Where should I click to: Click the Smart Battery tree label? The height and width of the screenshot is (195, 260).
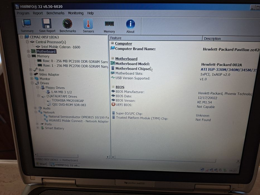[x=55, y=128]
